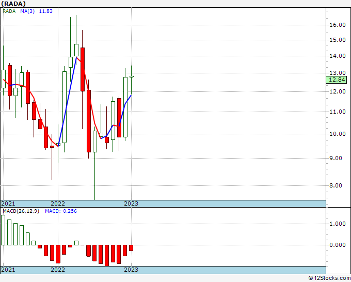Click the (RADA) chart title
Screen dimensions: 351x282
pos(13,4)
